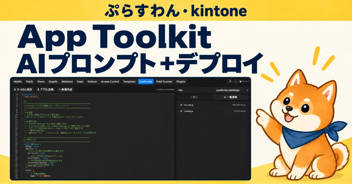Open the Access Control tab

pyautogui.click(x=110, y=82)
